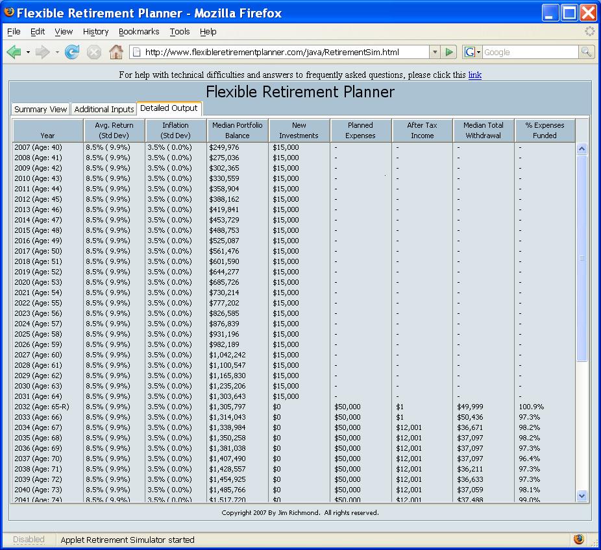Screen dimensions: 601x550
Task: Click 'Applet Retirement Simulator started' status text
Action: pos(127,540)
